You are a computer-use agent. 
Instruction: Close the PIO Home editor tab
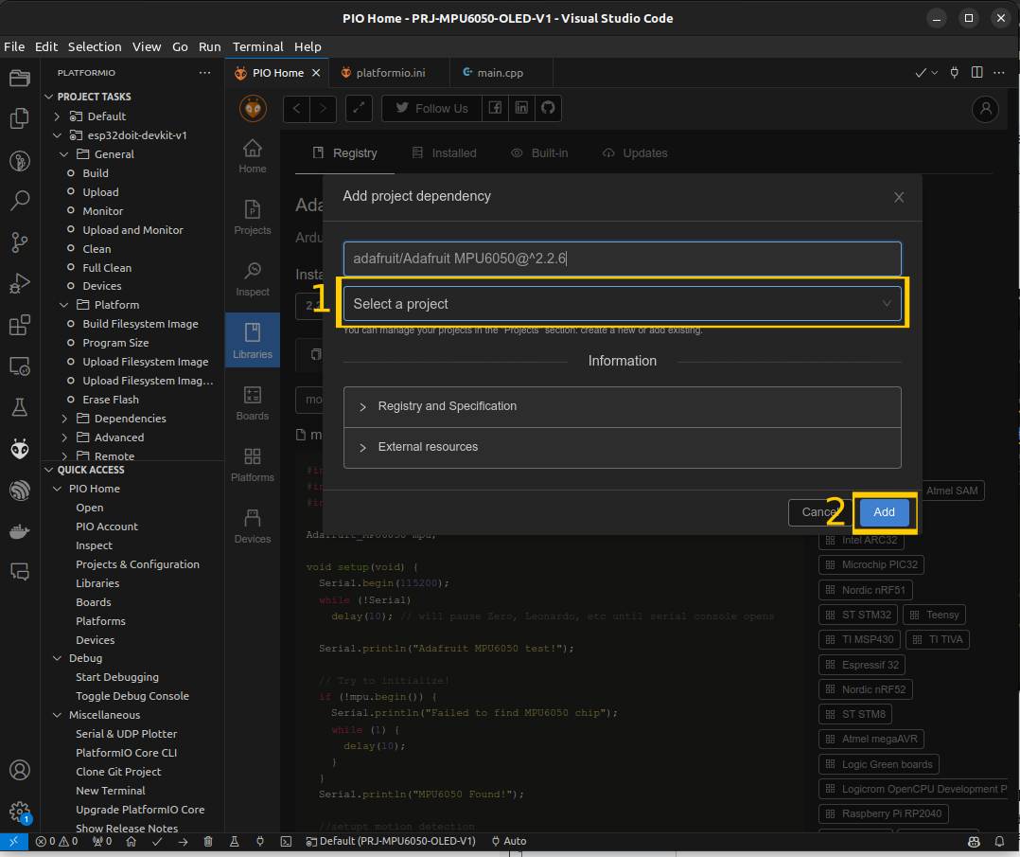[316, 73]
